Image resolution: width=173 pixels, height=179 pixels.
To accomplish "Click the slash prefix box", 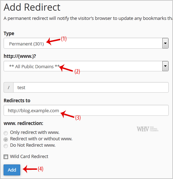I will (x=9, y=87).
